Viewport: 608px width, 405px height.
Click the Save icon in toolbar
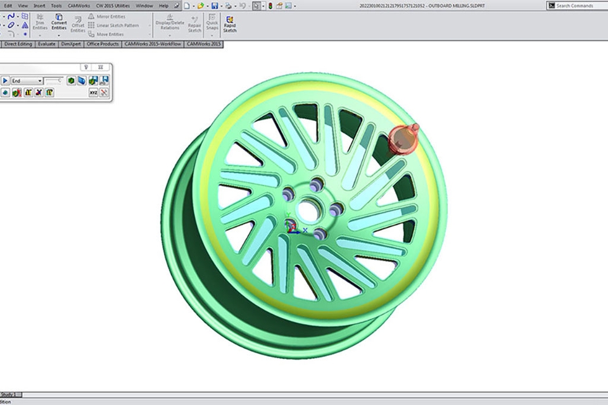(214, 6)
